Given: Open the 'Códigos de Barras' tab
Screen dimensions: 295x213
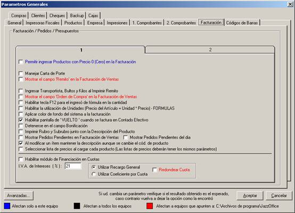Looking at the screenshot, I should [242, 23].
